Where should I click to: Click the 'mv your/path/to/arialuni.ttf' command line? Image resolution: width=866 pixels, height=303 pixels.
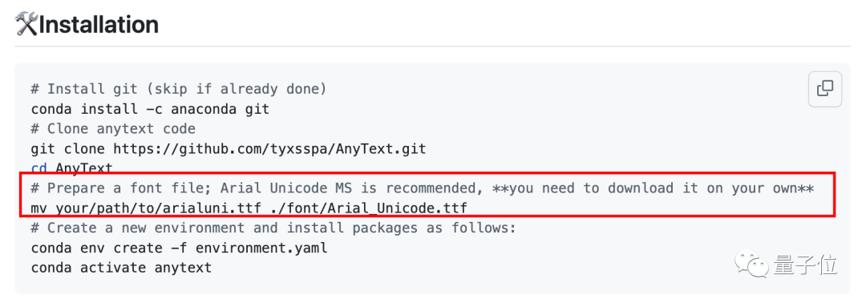pos(249,208)
